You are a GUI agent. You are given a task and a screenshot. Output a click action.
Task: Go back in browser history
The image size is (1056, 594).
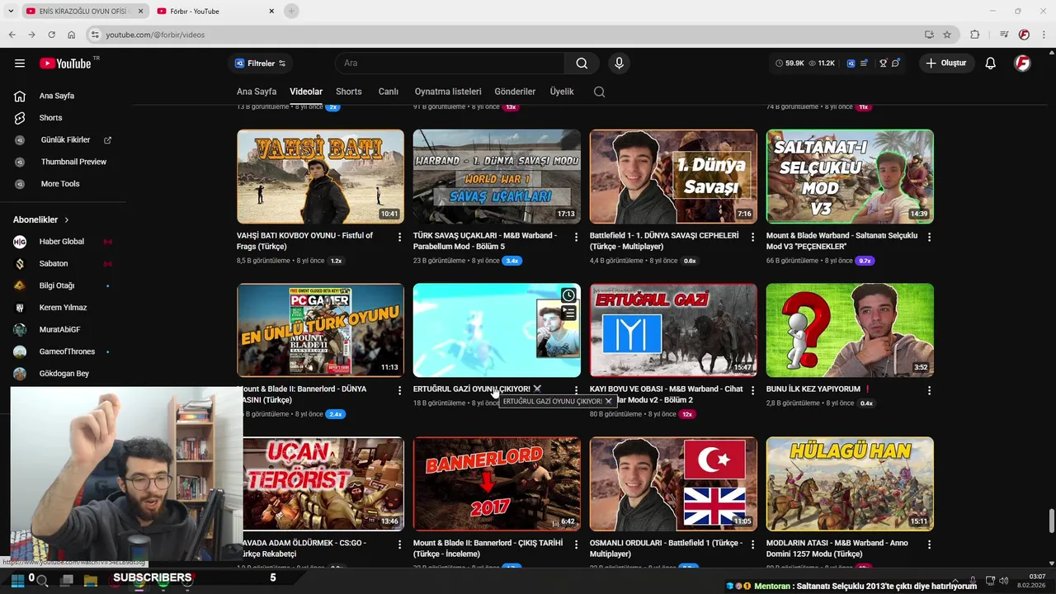pyautogui.click(x=12, y=35)
